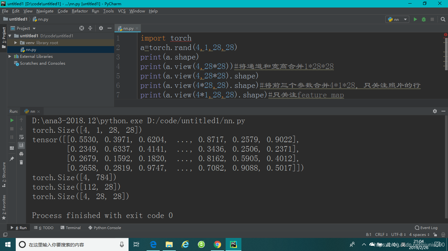This screenshot has height=251, width=448.
Task: Toggle the 1: Project side tab
Action: 4,38
